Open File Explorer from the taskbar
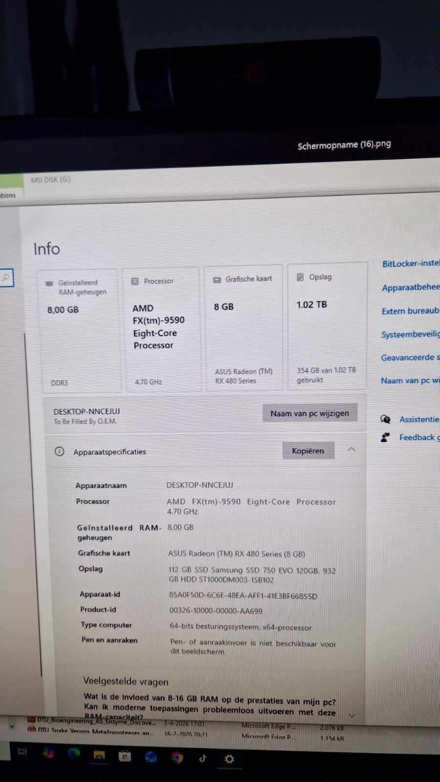 (x=99, y=756)
